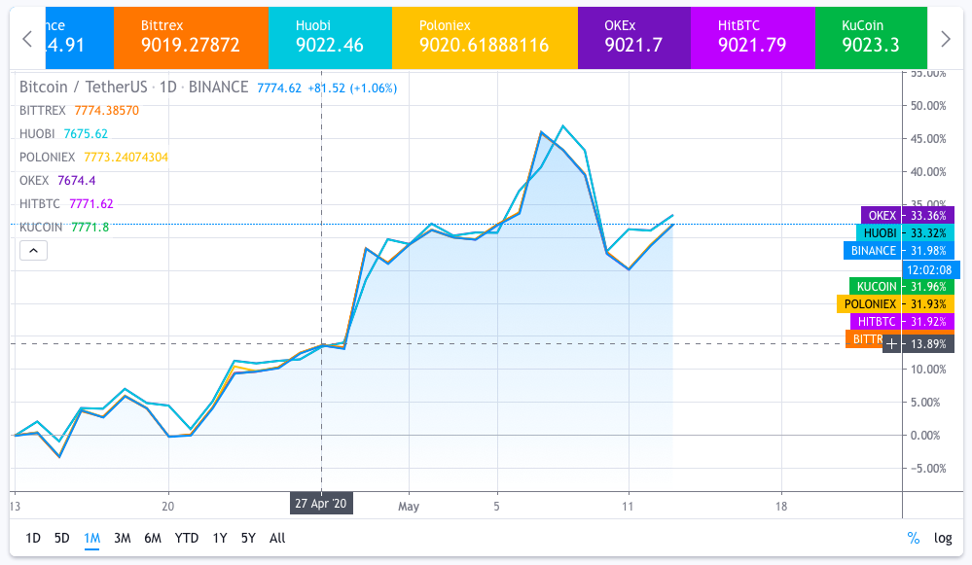The width and height of the screenshot is (972, 565).
Task: Switch to 5D time range
Action: (x=62, y=538)
